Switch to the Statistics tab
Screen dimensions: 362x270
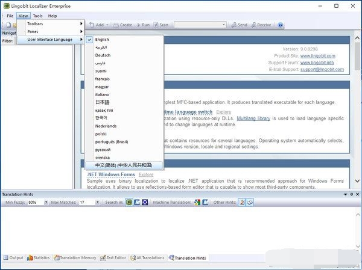pos(38,257)
